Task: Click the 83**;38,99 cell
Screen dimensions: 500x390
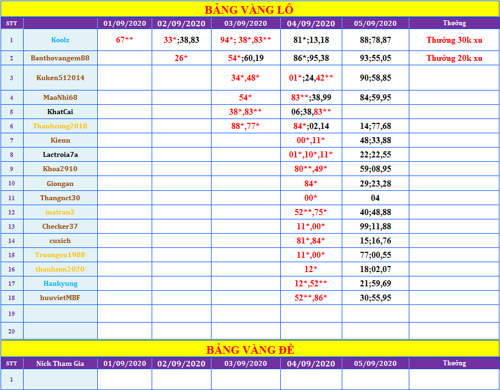Action: tap(311, 98)
